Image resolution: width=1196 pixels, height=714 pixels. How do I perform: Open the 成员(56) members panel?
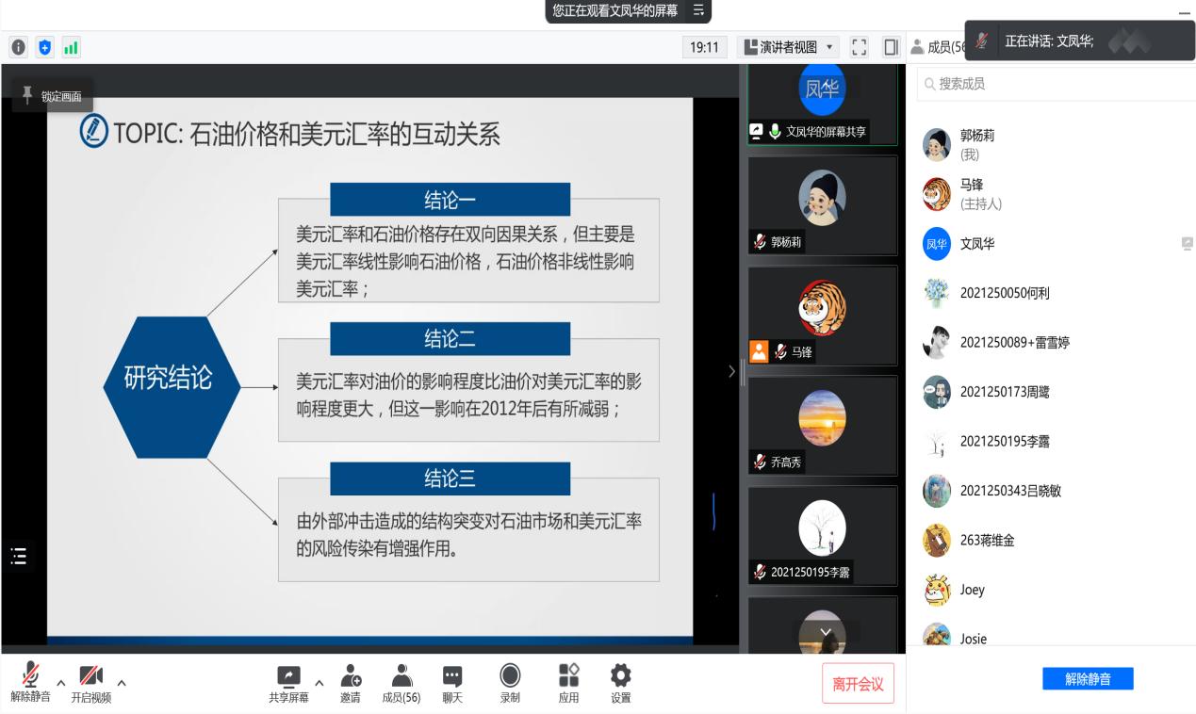(x=401, y=683)
